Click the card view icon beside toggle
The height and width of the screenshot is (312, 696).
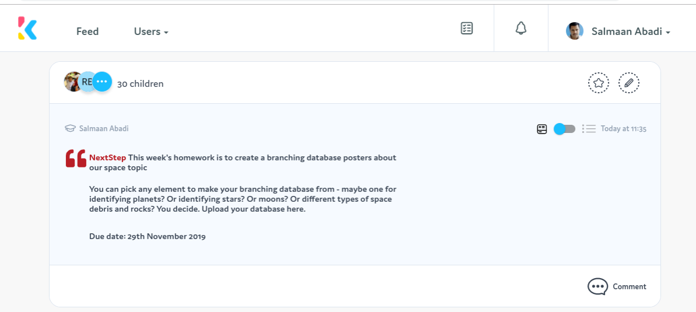pyautogui.click(x=541, y=129)
